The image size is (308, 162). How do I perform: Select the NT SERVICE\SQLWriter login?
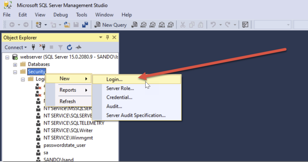(x=68, y=130)
